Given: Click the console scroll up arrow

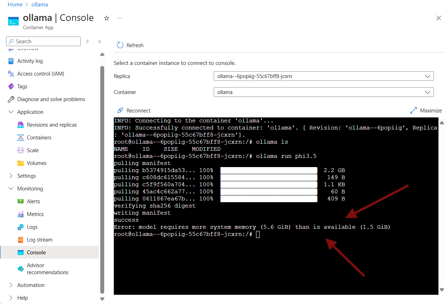Looking at the screenshot, I should pos(442,123).
